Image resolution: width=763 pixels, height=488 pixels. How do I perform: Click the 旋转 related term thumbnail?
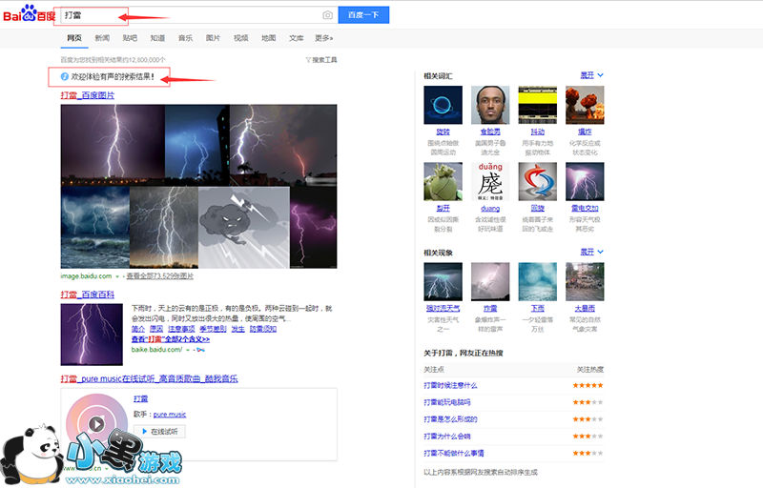click(x=443, y=105)
